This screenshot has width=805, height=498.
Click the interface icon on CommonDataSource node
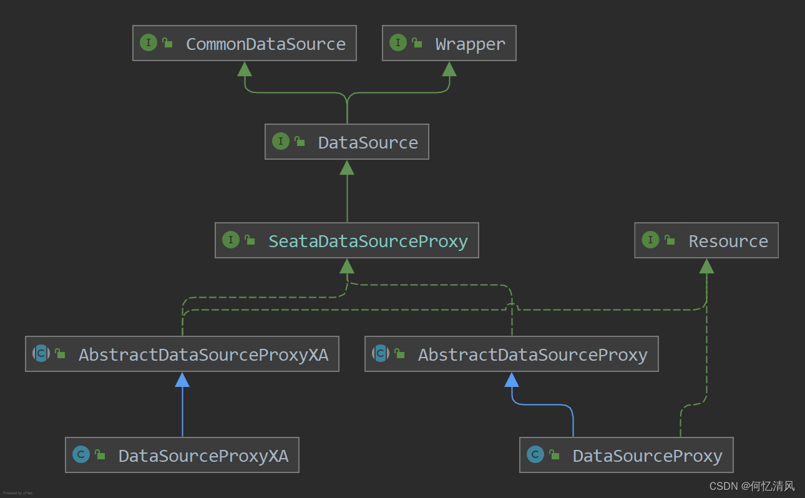pyautogui.click(x=149, y=43)
